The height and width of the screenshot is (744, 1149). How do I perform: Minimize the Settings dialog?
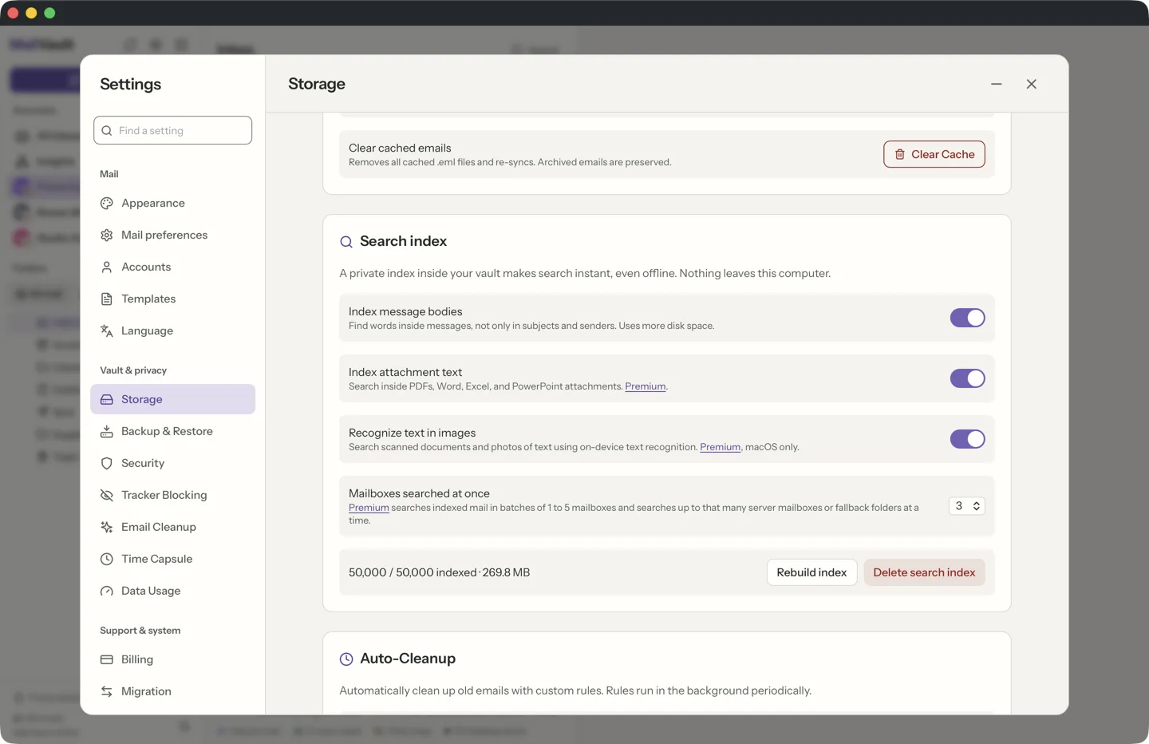[997, 84]
